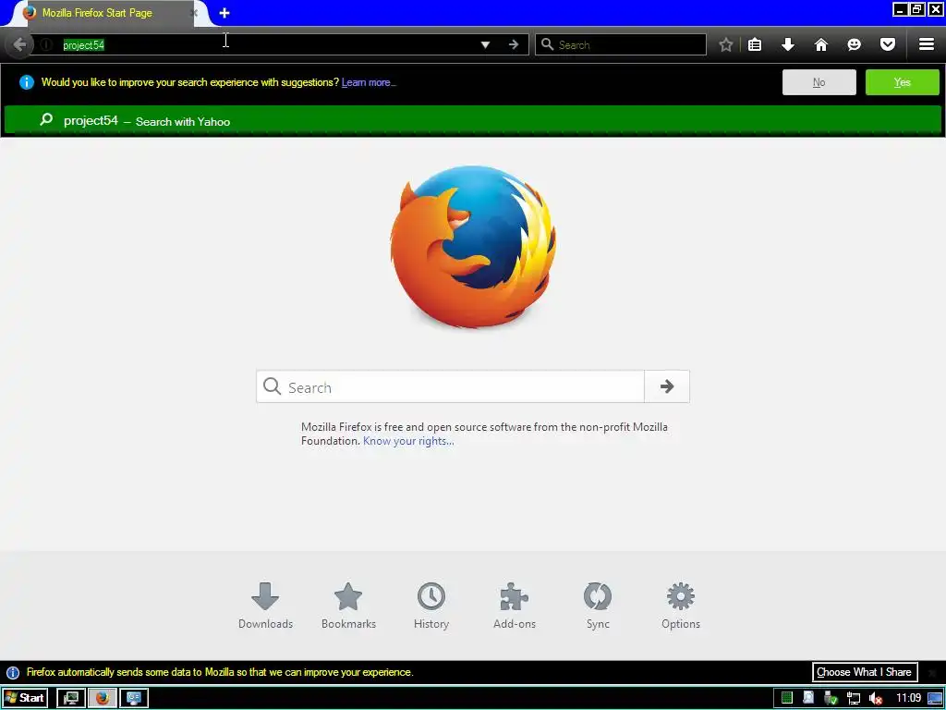Image resolution: width=946 pixels, height=710 pixels.
Task: Open the hamburger menu
Action: click(927, 44)
